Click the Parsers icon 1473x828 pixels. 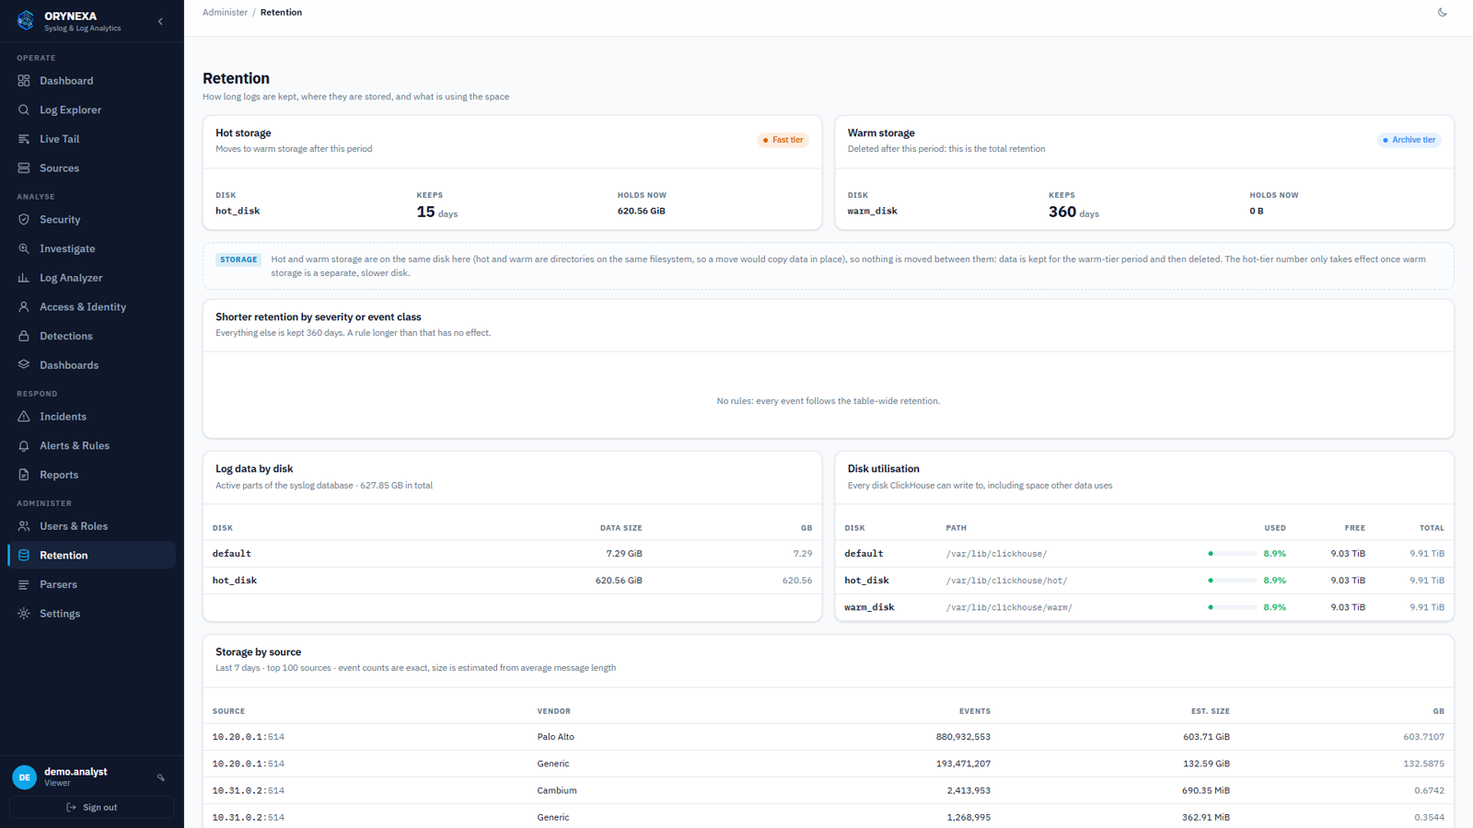pos(24,584)
